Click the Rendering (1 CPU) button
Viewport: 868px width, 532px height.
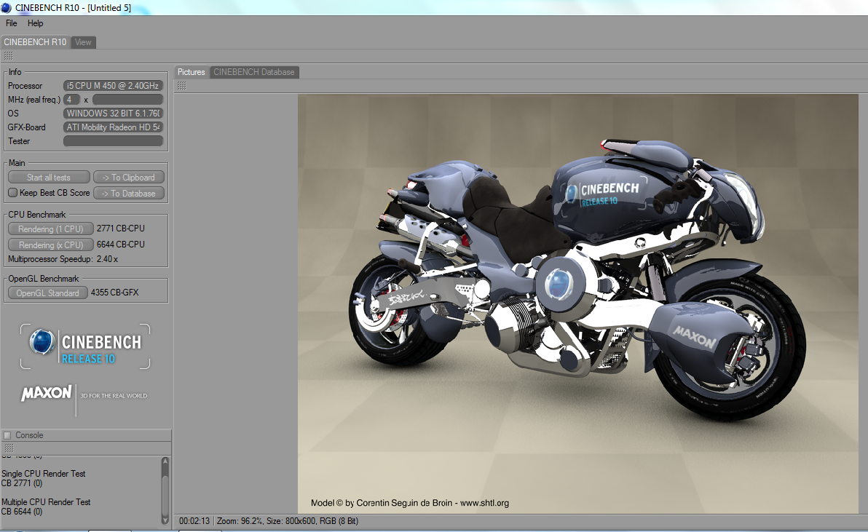[50, 229]
